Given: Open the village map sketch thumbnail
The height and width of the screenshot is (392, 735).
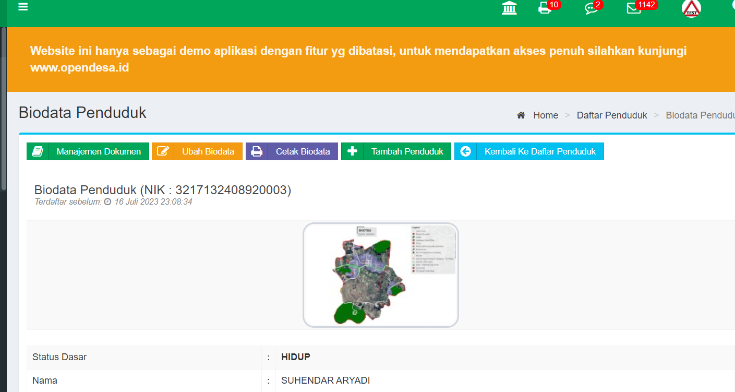Looking at the screenshot, I should coord(380,275).
